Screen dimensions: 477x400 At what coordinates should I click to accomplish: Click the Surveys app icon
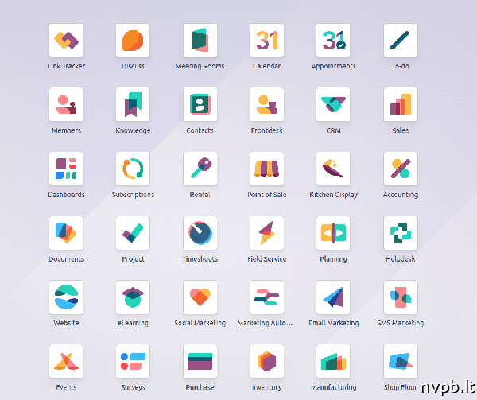pos(133,361)
